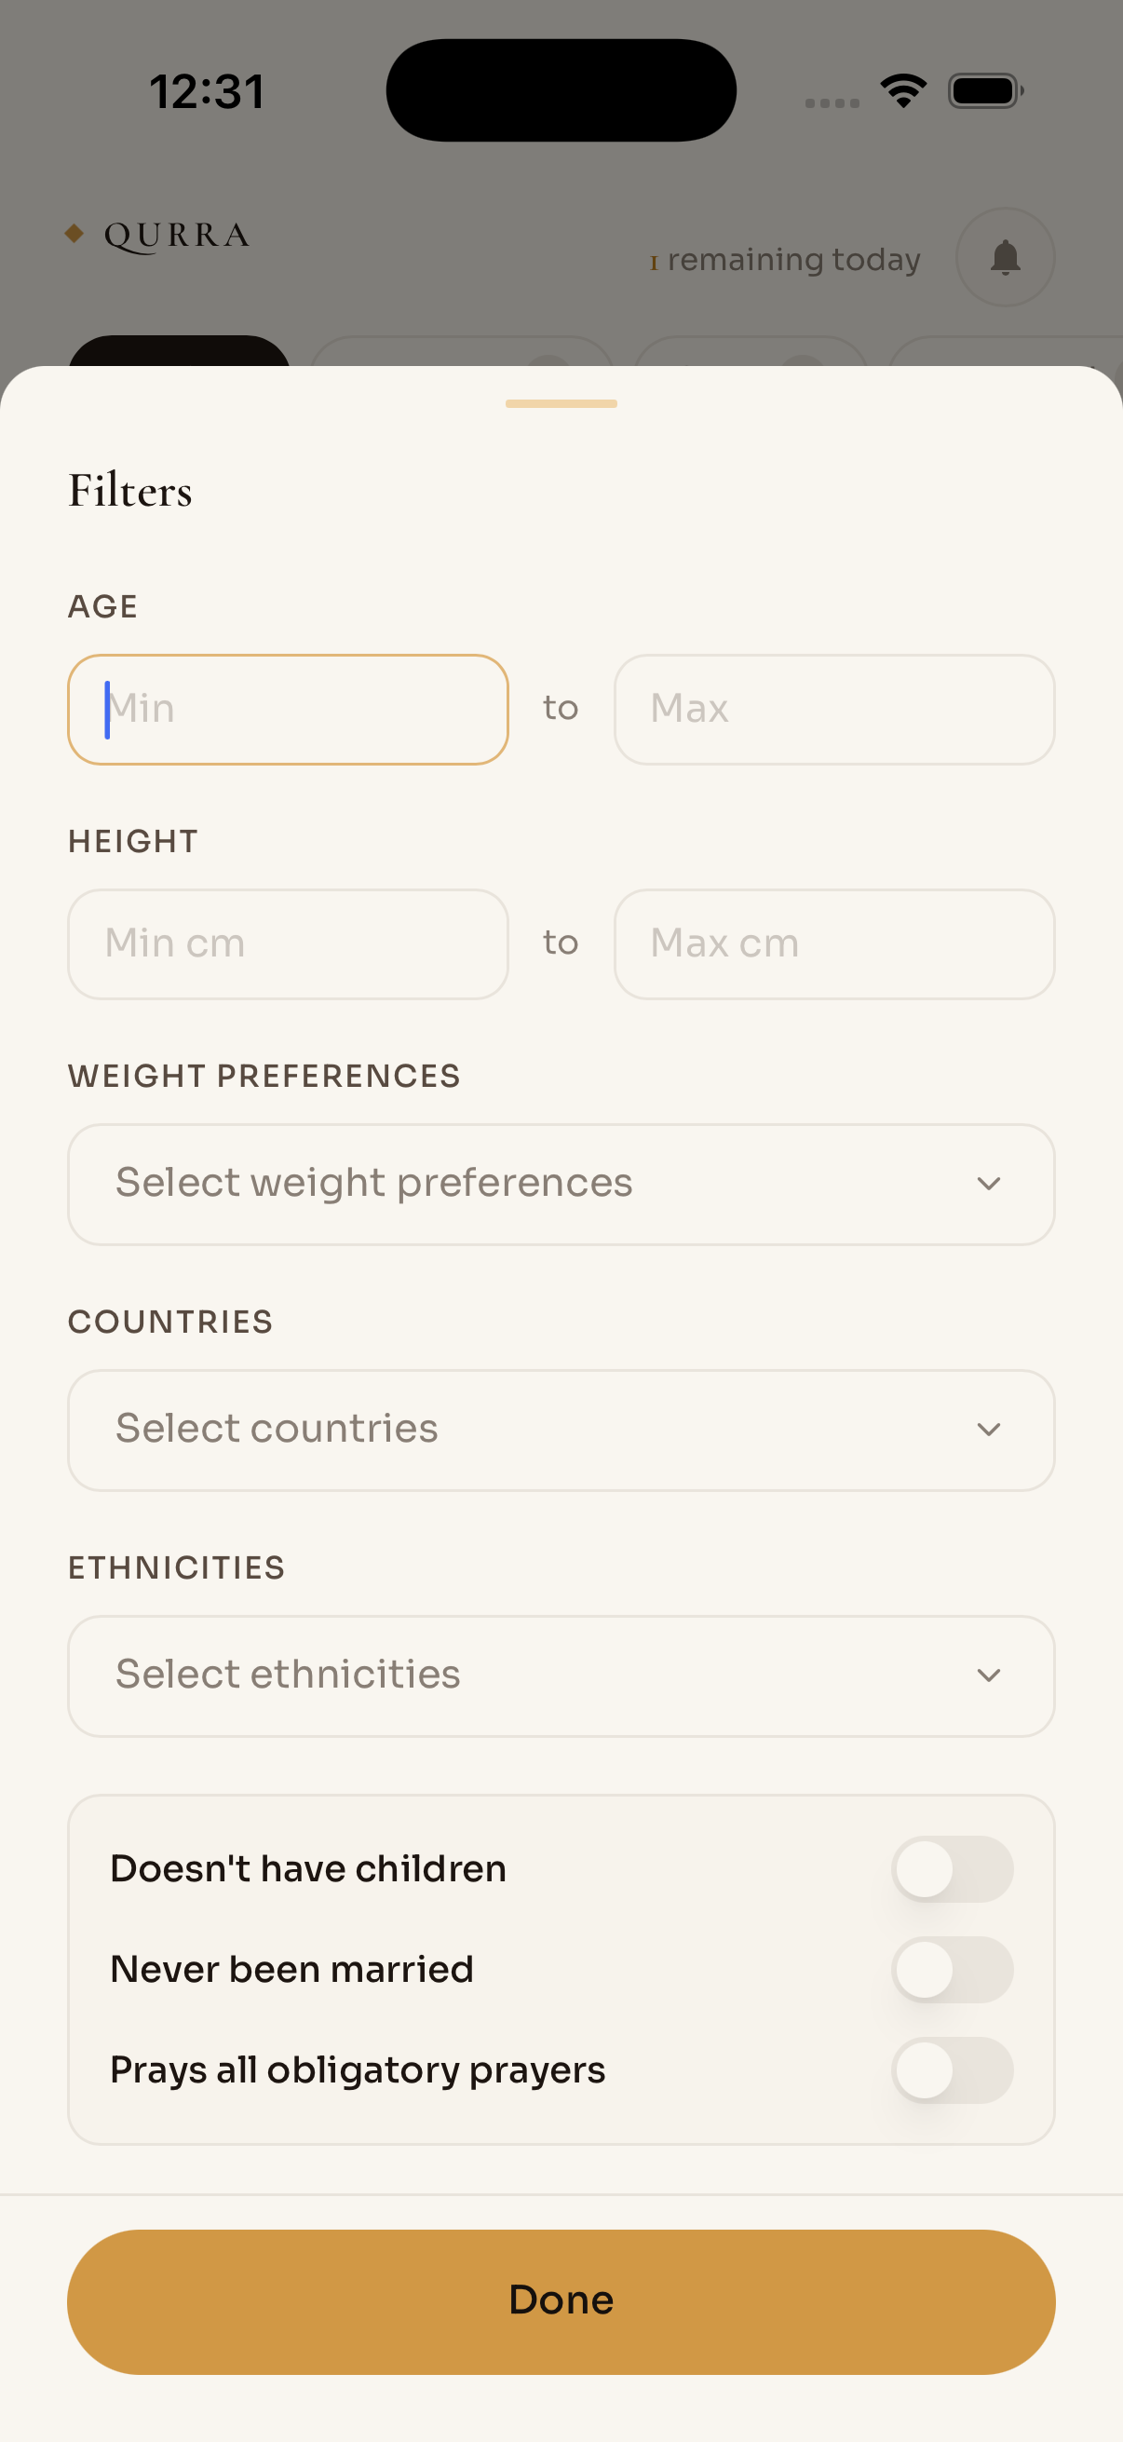Tap the Wi-Fi icon in the status bar
1123x2442 pixels.
[903, 88]
